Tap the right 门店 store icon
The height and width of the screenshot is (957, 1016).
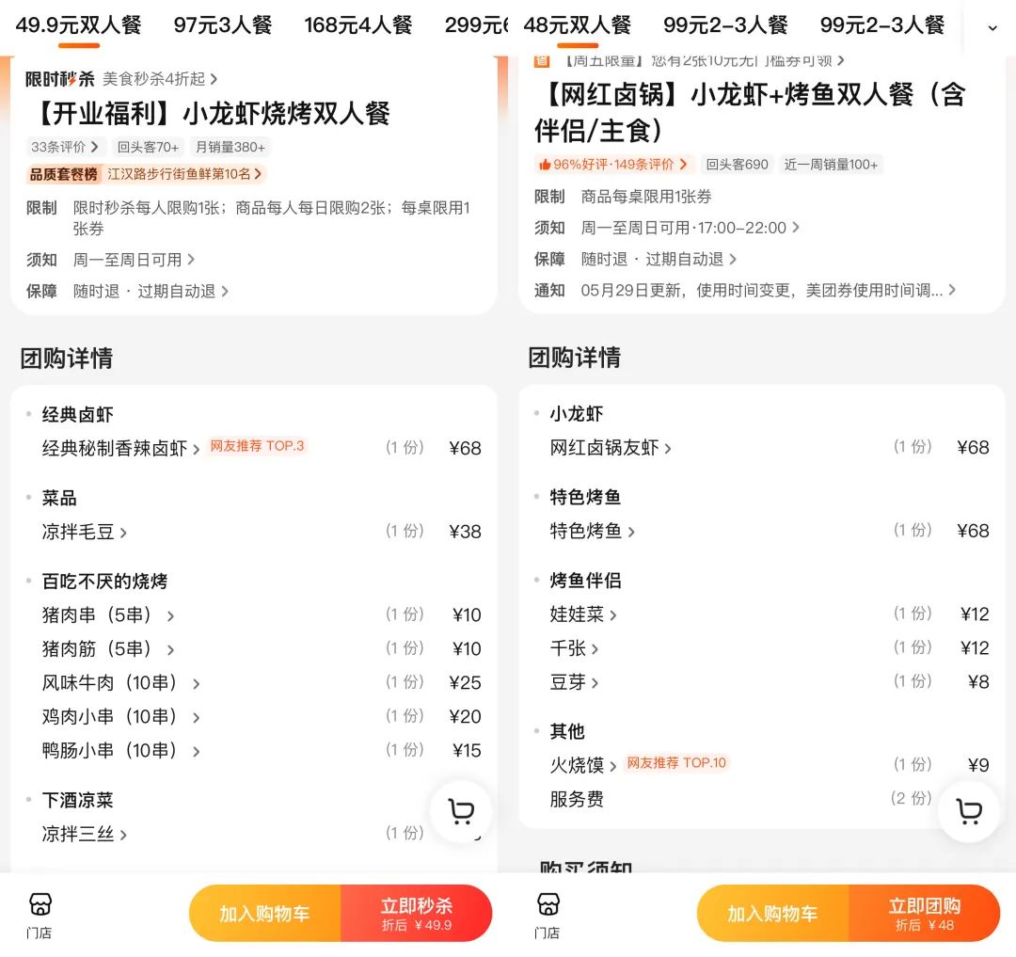click(548, 906)
